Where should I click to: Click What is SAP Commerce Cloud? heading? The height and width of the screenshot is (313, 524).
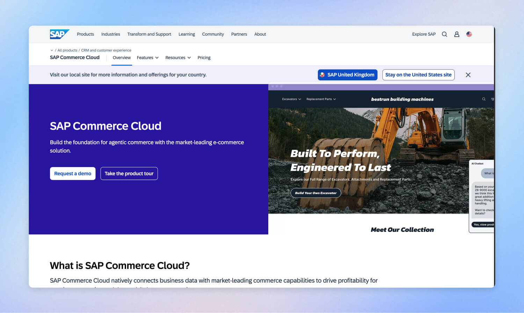[120, 265]
